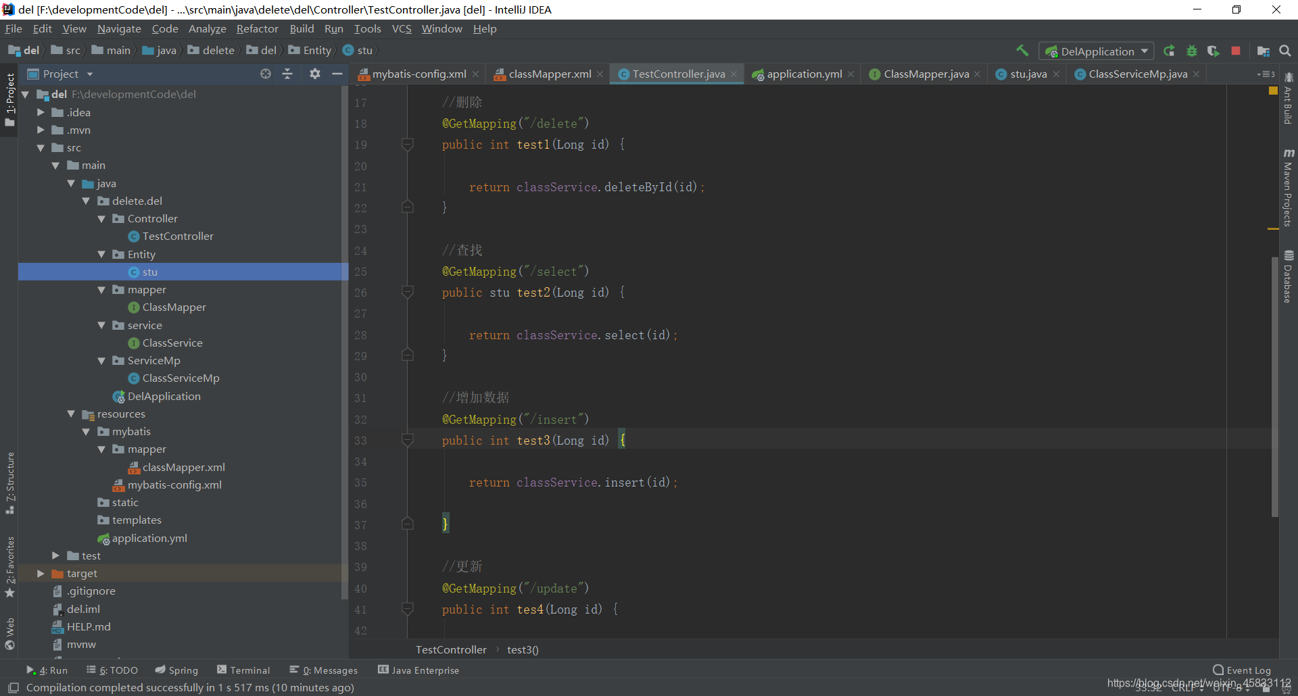
Task: Close the classMapper.xml tab
Action: coord(600,74)
